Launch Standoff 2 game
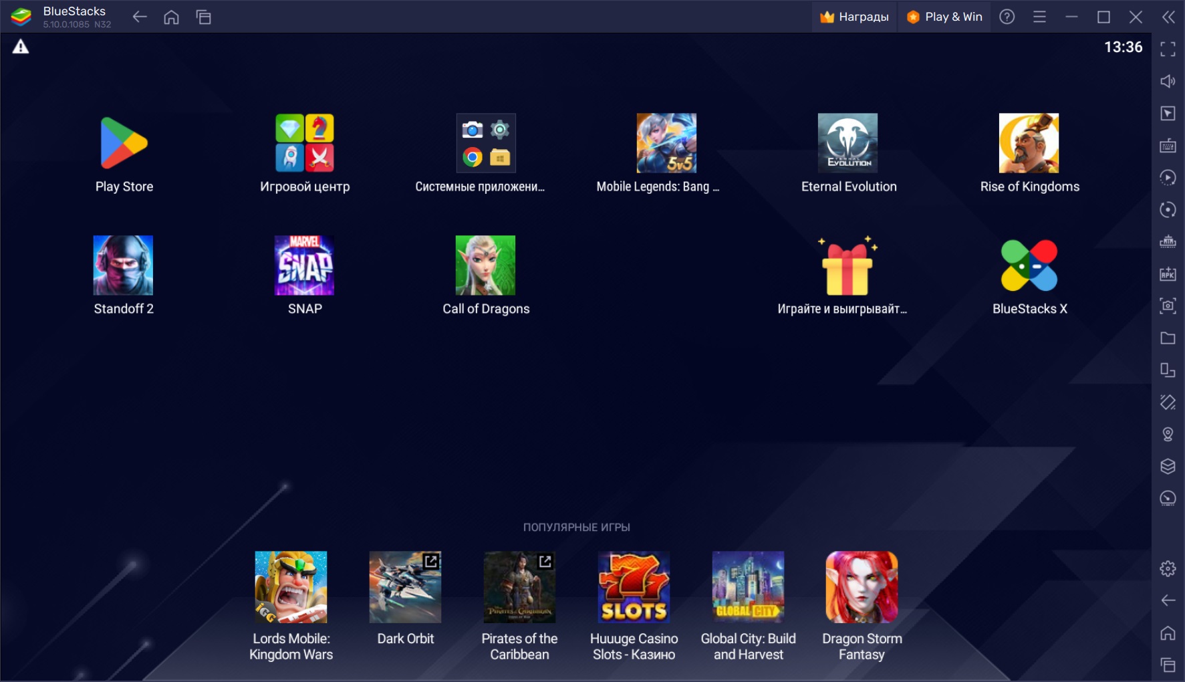This screenshot has width=1185, height=682. click(123, 265)
